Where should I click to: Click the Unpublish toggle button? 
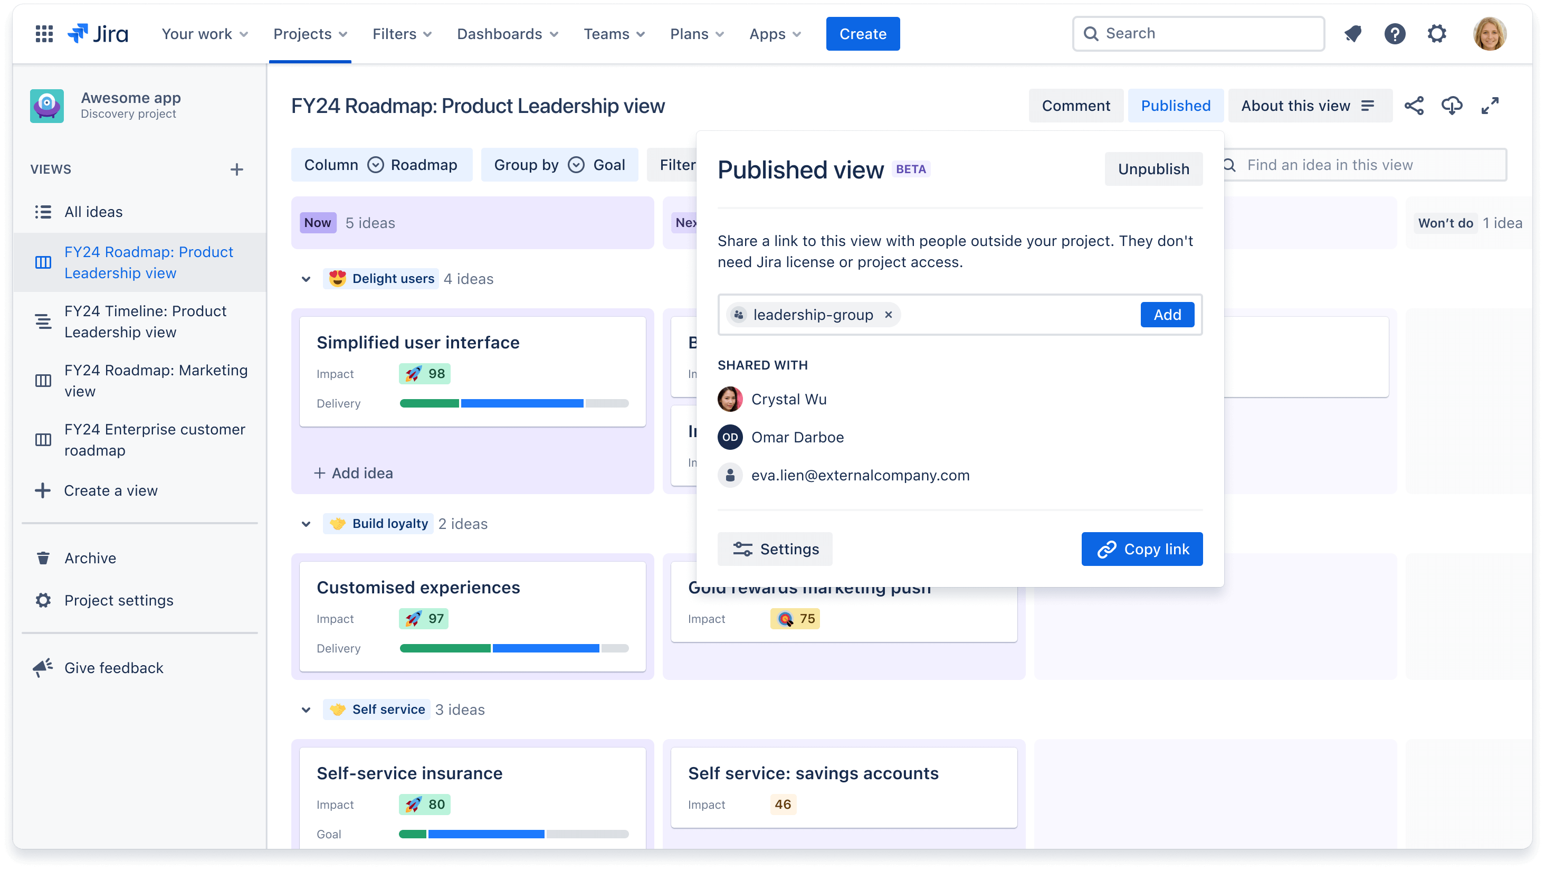[1153, 169]
